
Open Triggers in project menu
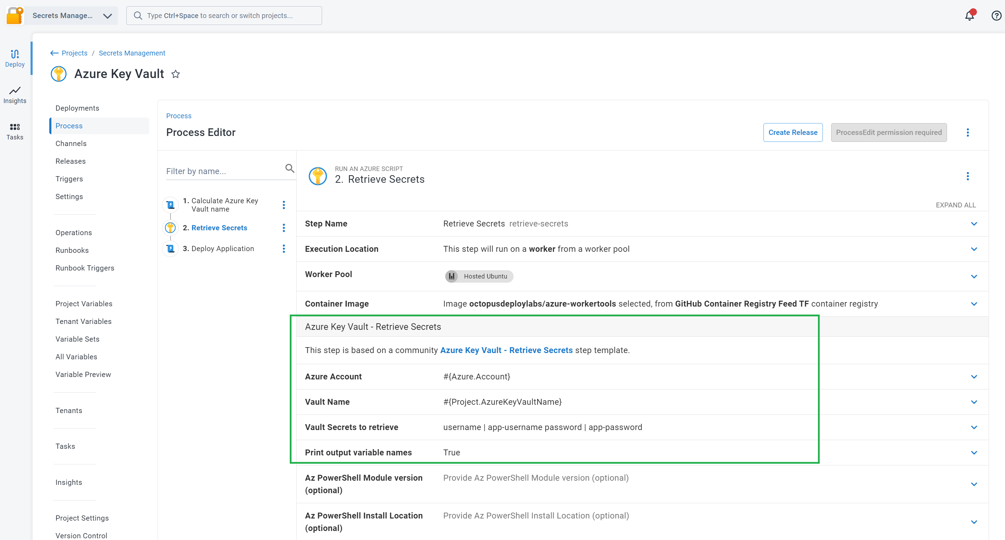point(69,179)
